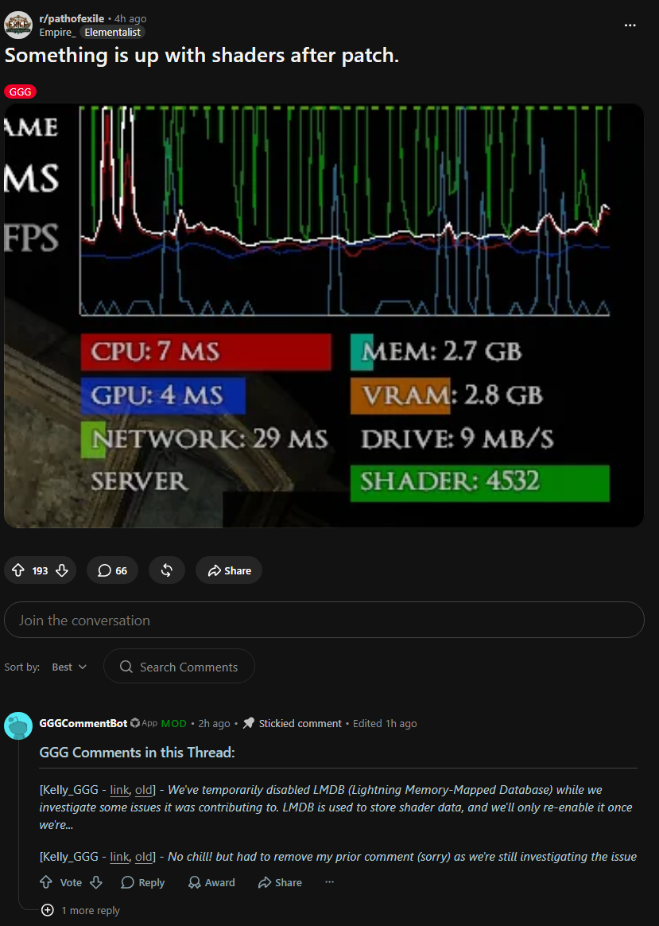The height and width of the screenshot is (926, 659).
Task: Open the second Kelly_GGG 'link'
Action: coord(120,857)
